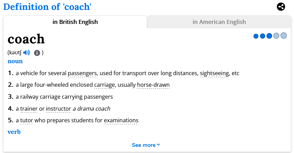
Task: Open the 'tutor' word link
Action: [26, 120]
